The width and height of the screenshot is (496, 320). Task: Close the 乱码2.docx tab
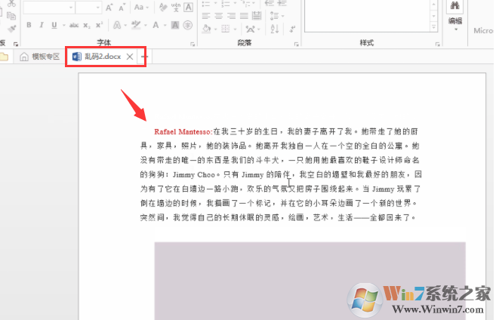(x=130, y=57)
